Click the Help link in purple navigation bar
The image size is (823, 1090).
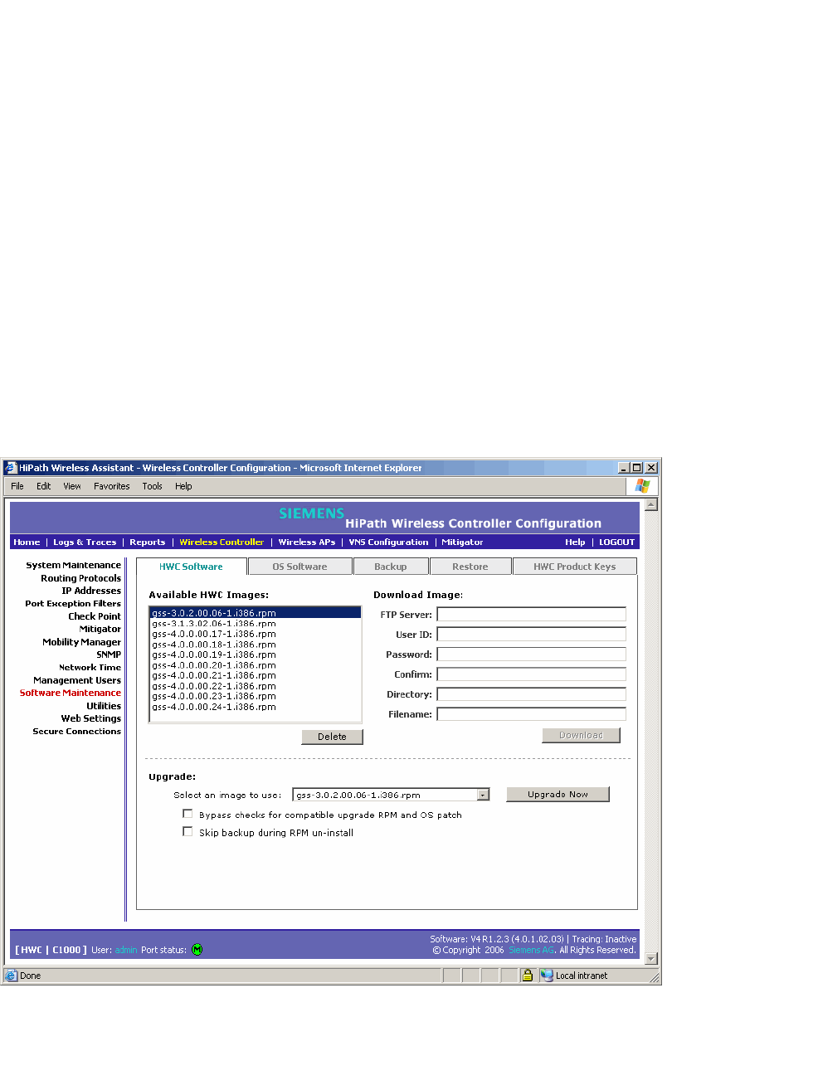pos(575,542)
